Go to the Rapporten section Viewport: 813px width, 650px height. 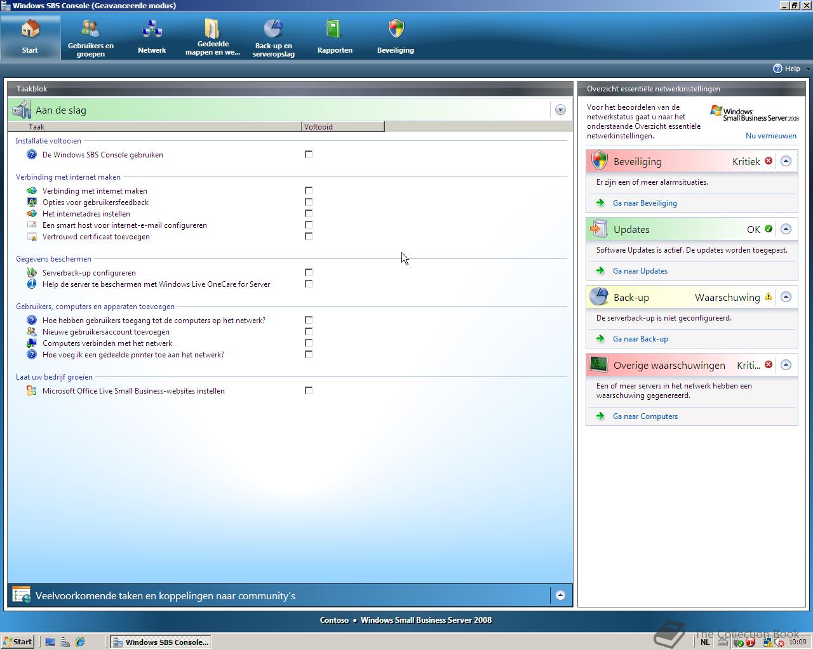335,38
